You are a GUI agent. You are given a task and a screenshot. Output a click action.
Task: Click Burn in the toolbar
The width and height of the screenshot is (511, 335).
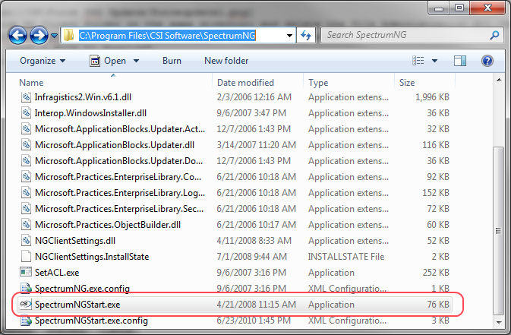[172, 61]
